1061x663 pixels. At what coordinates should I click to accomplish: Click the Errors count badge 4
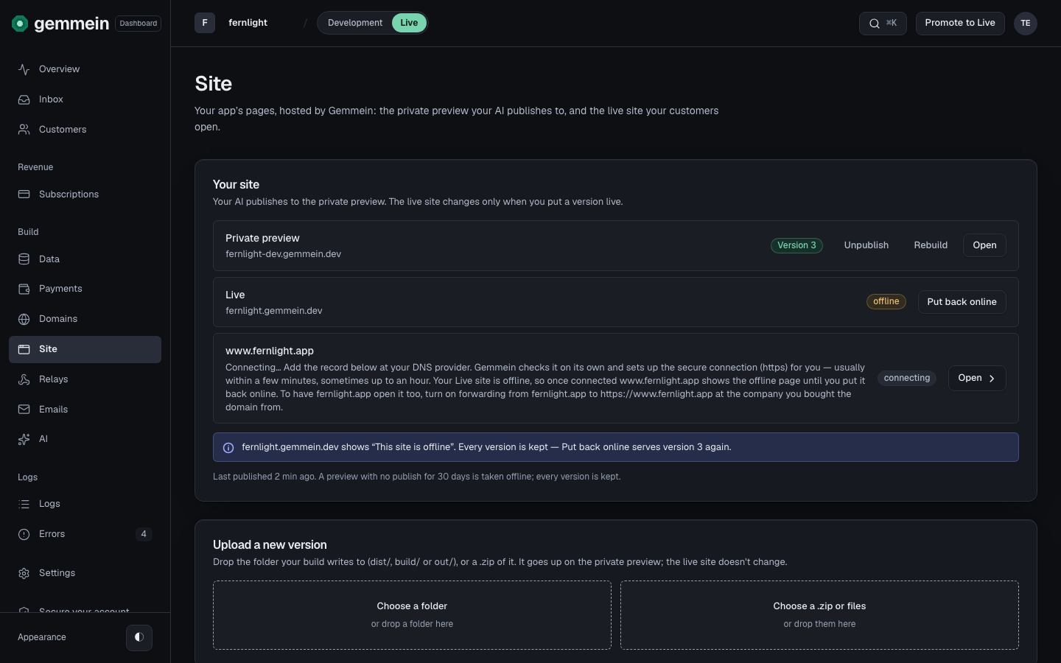click(x=144, y=534)
